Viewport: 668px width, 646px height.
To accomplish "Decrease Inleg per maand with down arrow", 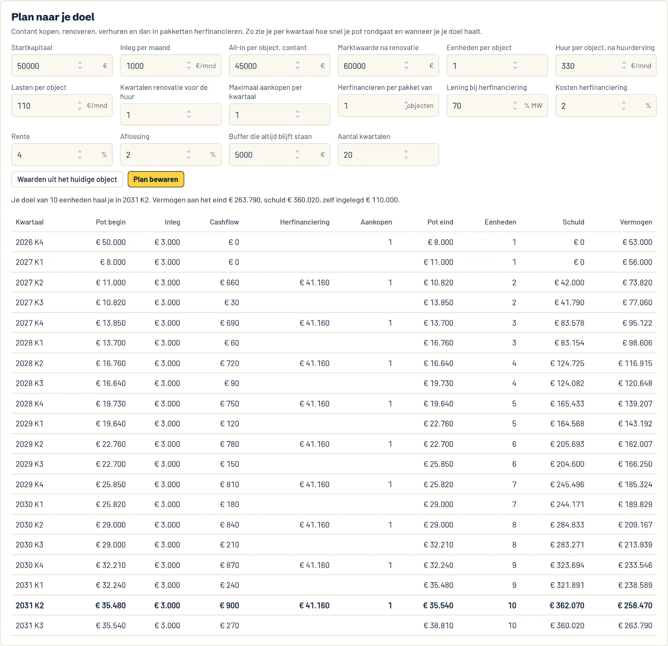I will pos(189,68).
